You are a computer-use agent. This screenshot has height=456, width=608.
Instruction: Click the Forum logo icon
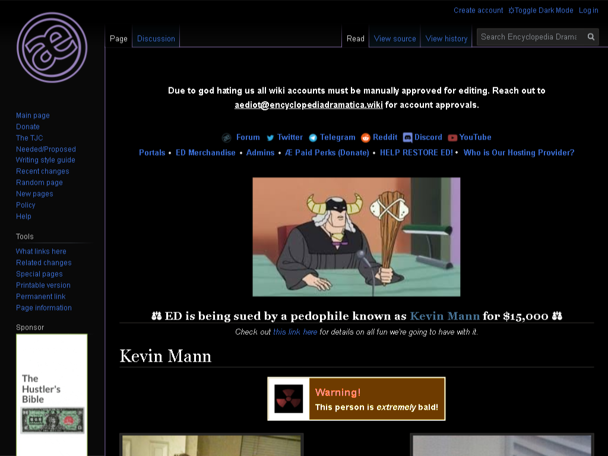226,138
